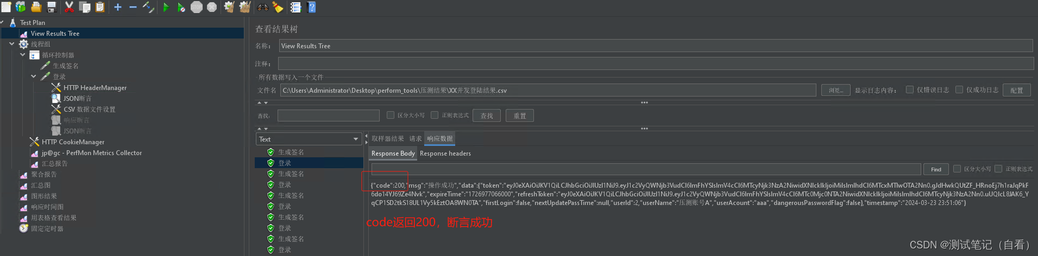Viewport: 1038px width, 256px height.
Task: Open the Response Body tab
Action: (x=393, y=153)
